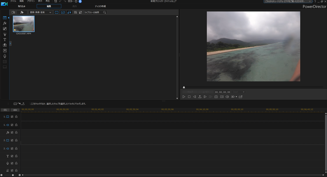
Task: Click the import media folder icon
Action: [x=13, y=12]
